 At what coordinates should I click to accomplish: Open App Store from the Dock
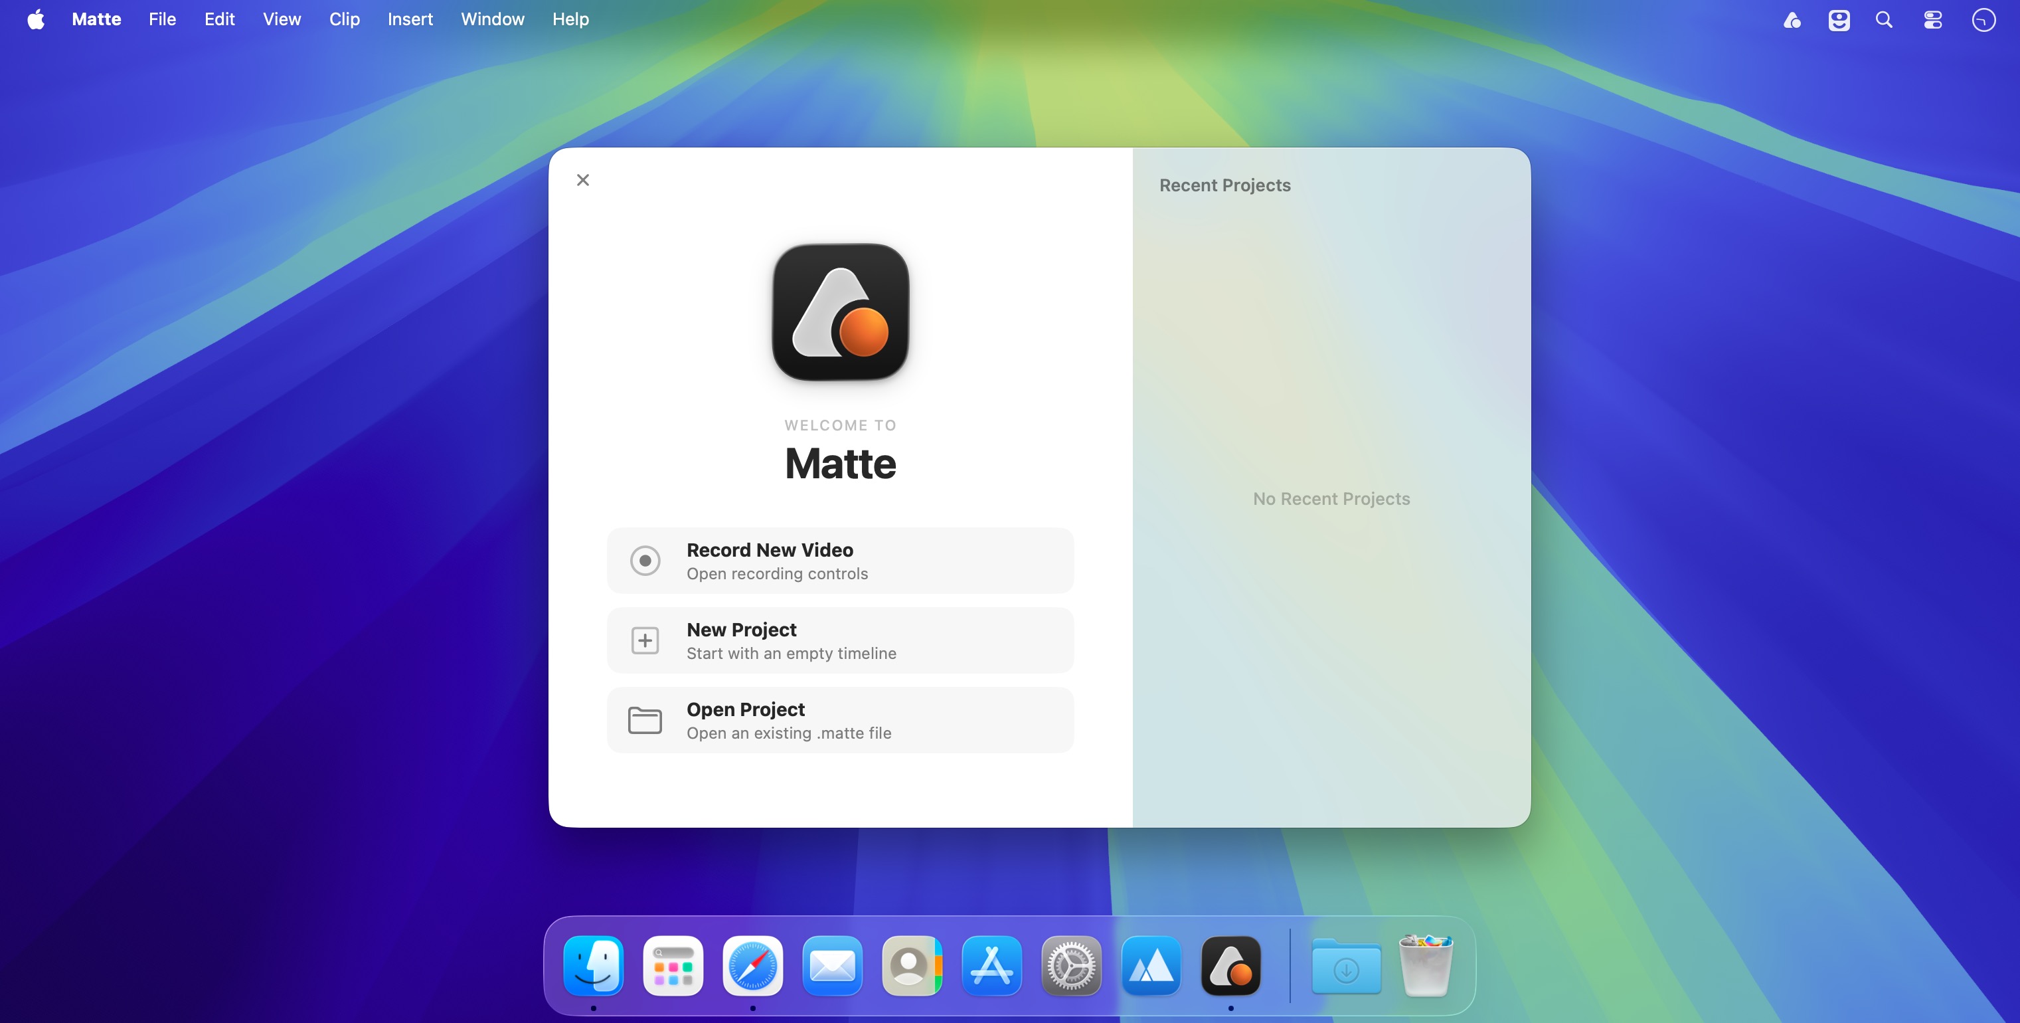click(991, 966)
